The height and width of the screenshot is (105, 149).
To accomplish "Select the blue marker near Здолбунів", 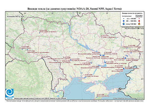I will click(40, 33).
